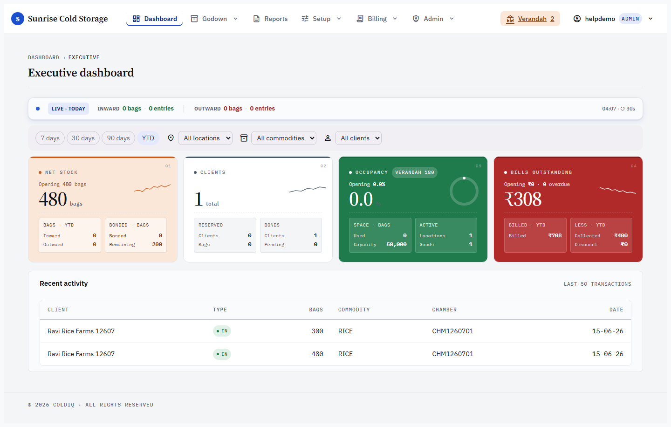The image size is (671, 427).
Task: Click the commodity archive box icon
Action: (244, 138)
